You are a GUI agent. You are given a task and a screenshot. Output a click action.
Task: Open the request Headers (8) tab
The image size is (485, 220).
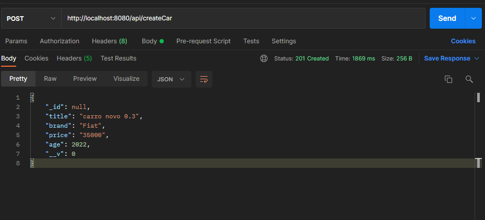click(x=110, y=41)
